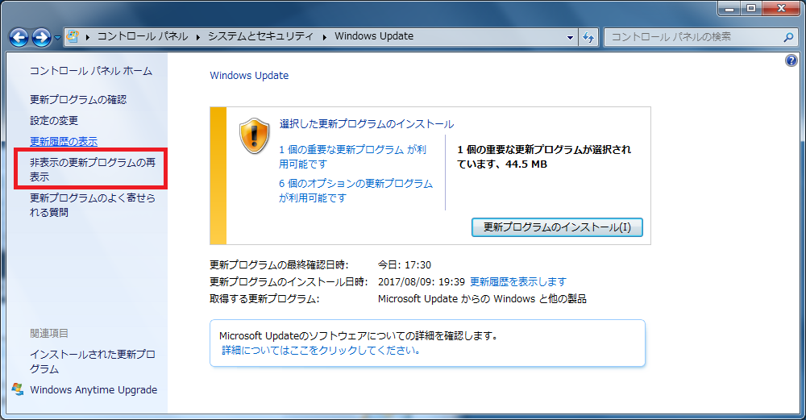Click the Forward navigation arrow button
Screen dimensions: 806x420
41,37
